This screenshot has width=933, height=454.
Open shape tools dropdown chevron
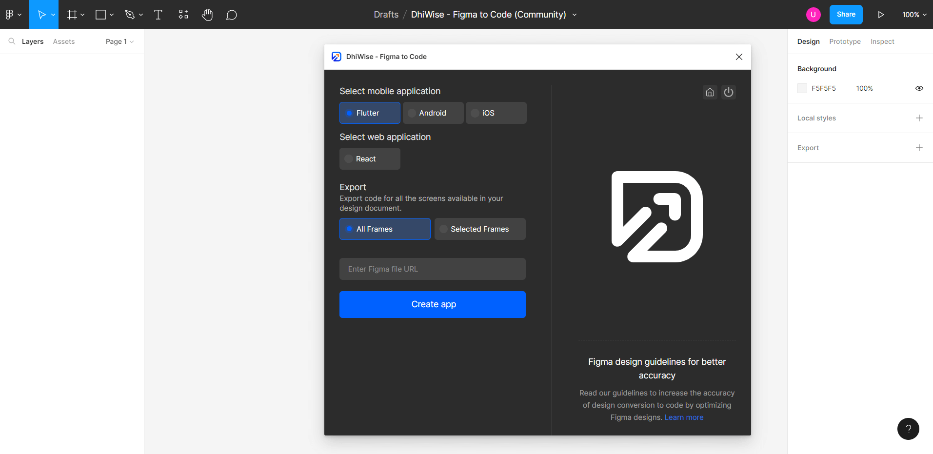coord(112,15)
